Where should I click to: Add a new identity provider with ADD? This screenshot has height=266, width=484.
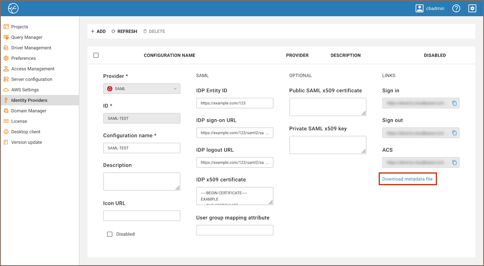click(x=98, y=31)
